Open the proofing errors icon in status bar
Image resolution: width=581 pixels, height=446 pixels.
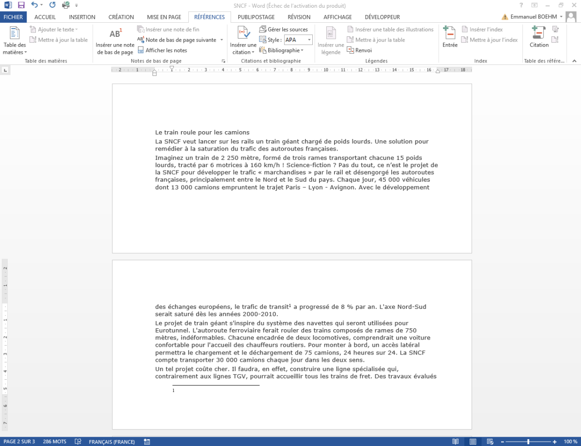point(78,442)
